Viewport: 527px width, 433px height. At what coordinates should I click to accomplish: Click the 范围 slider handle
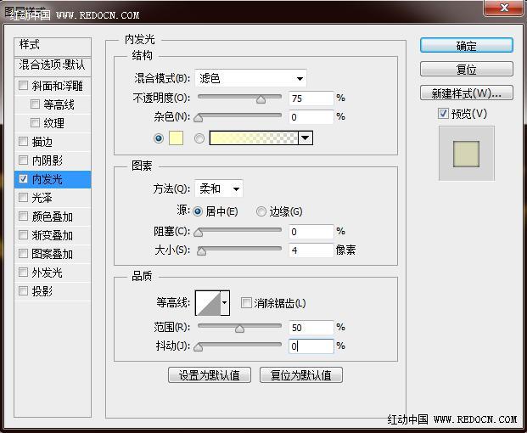pyautogui.click(x=239, y=329)
